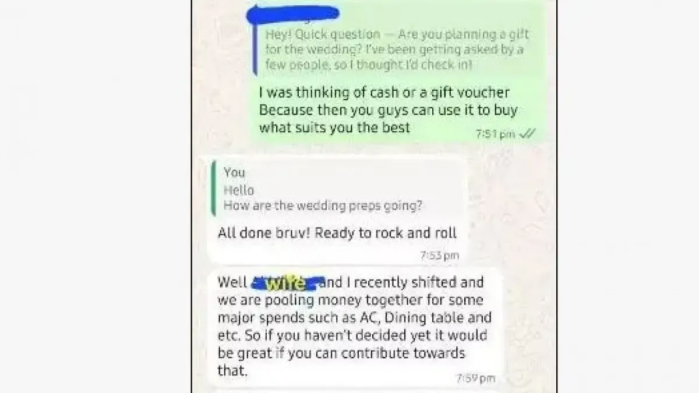Tap the blue scribble hiding sender name

click(294, 15)
